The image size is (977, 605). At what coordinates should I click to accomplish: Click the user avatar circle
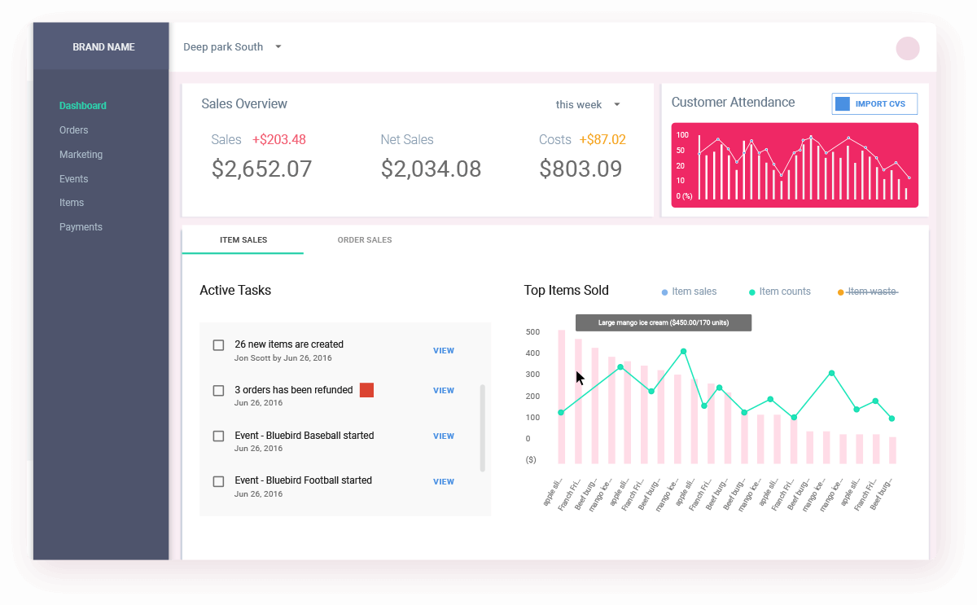[907, 48]
